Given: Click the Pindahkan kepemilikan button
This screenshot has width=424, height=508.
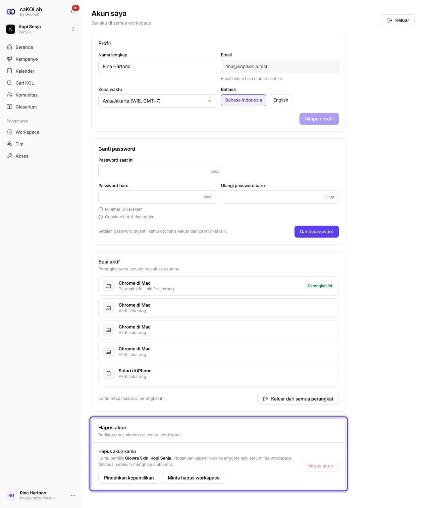Looking at the screenshot, I should click(x=129, y=478).
